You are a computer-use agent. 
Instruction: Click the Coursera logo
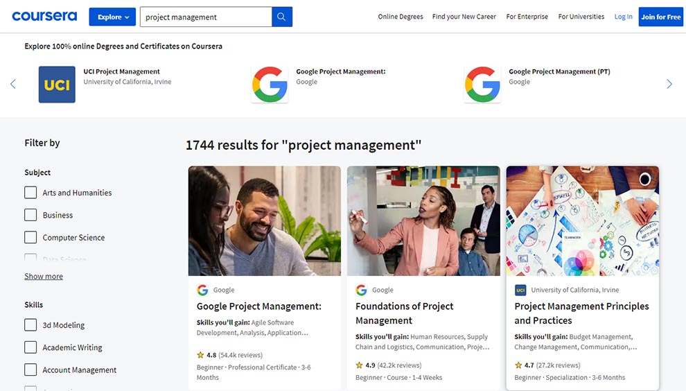[x=44, y=17]
